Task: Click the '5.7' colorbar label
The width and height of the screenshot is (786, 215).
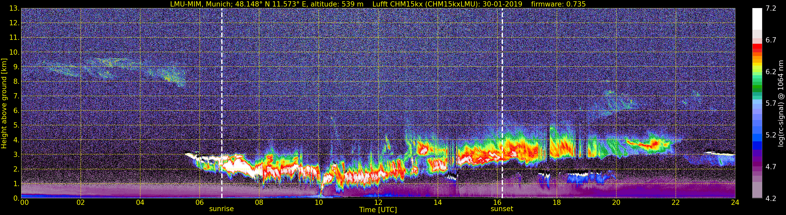Action: [771, 104]
